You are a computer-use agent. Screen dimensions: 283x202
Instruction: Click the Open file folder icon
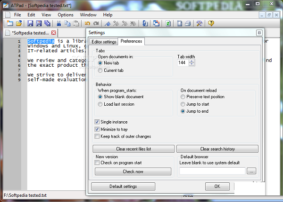click(18, 23)
